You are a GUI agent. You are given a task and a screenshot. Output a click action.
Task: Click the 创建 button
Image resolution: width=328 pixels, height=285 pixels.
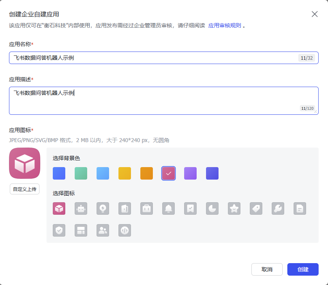pyautogui.click(x=303, y=269)
